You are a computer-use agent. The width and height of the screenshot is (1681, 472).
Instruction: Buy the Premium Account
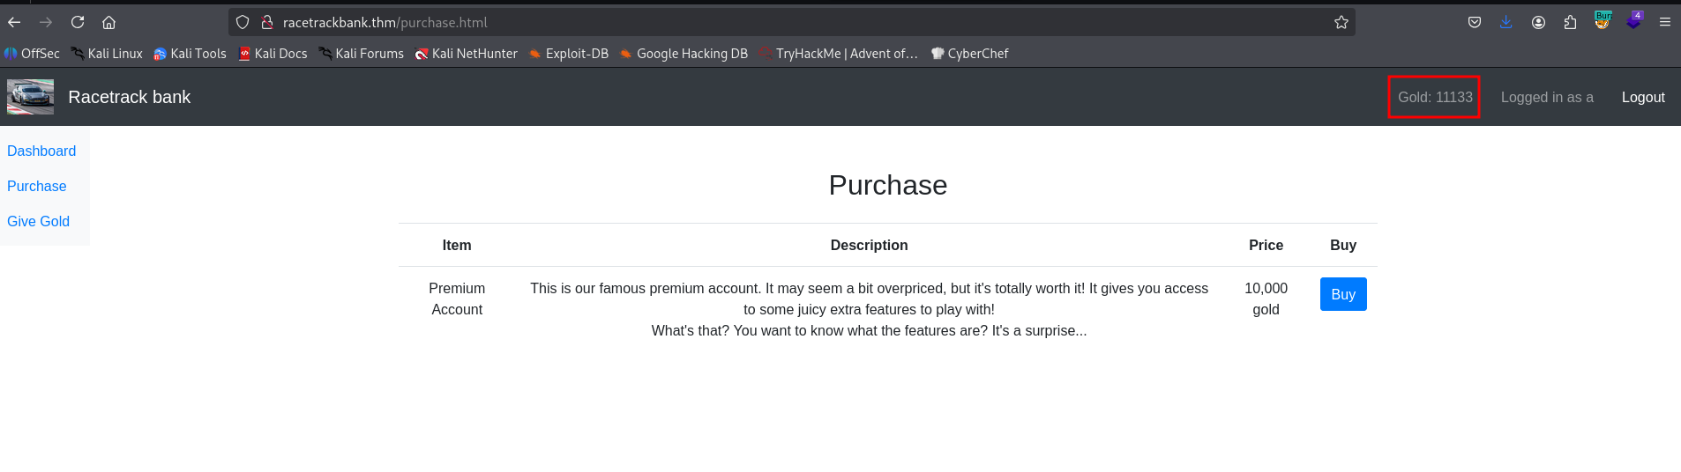click(1342, 294)
